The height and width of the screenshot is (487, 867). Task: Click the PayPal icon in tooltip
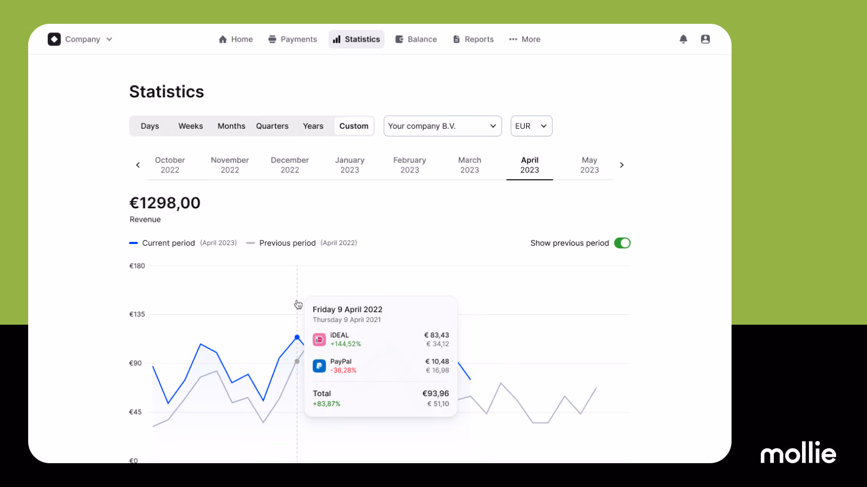[319, 366]
